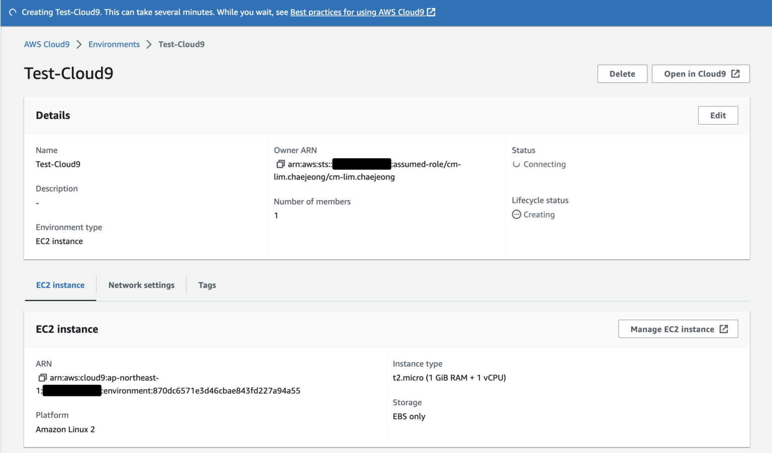
Task: Click the spinning loader icon in the banner
Action: click(x=12, y=12)
